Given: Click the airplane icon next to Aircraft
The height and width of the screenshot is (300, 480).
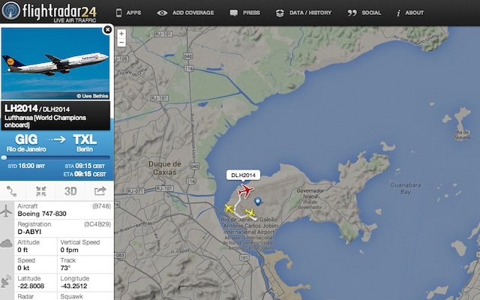Looking at the screenshot, I should click(6, 211).
